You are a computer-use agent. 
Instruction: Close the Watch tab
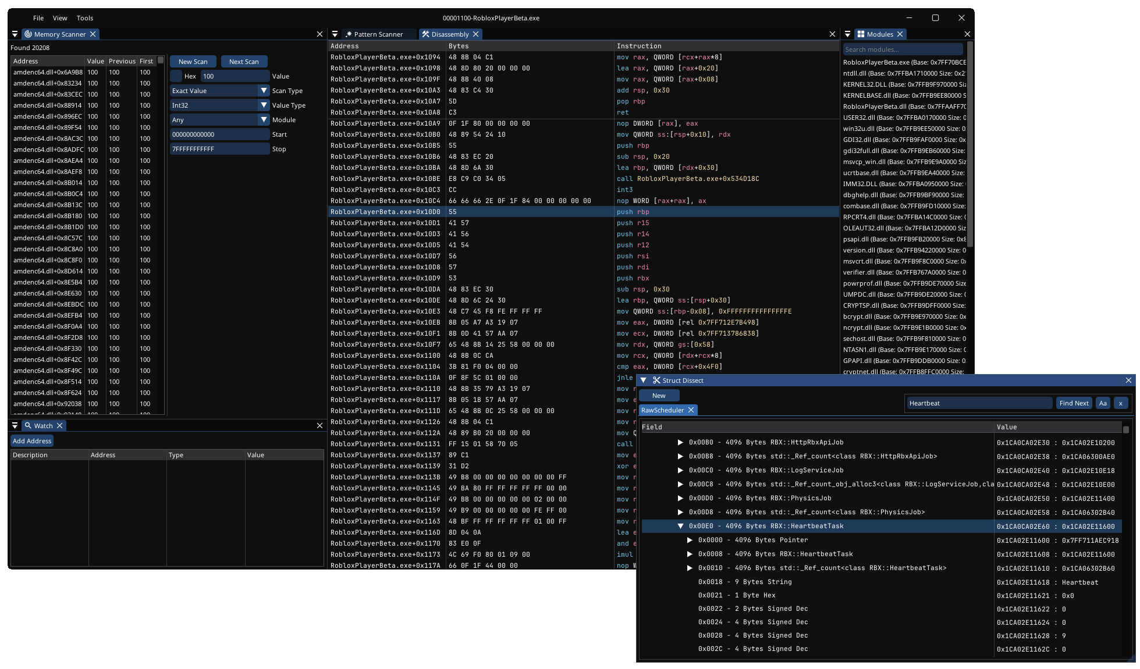[x=60, y=426]
